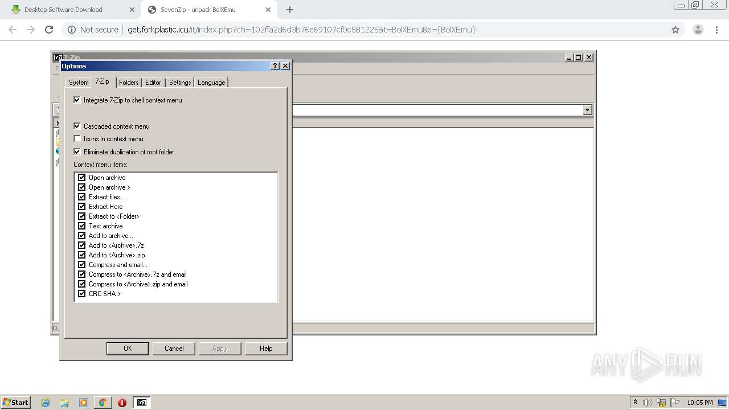Screen dimensions: 729x410
Task: Open Action Center flag icon
Action: coord(675,403)
